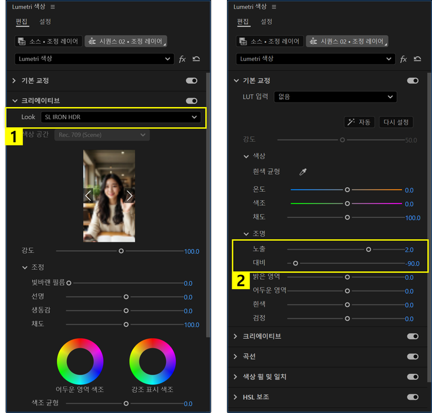Screen dimensions: 432x413
Task: Expand the 색상 휠 및 일치 section
Action: coord(235,377)
